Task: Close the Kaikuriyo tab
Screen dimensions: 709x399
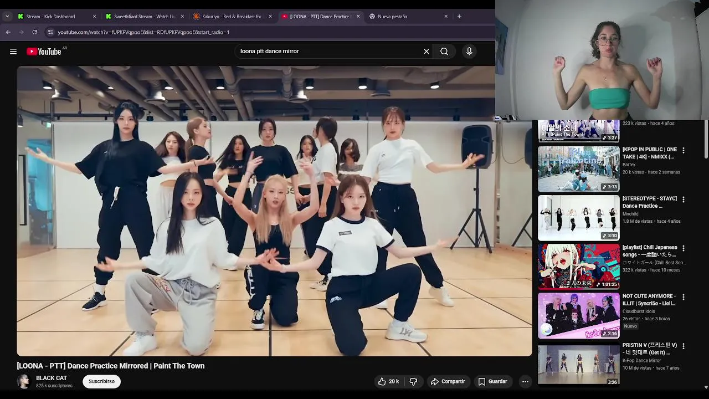Action: [270, 17]
